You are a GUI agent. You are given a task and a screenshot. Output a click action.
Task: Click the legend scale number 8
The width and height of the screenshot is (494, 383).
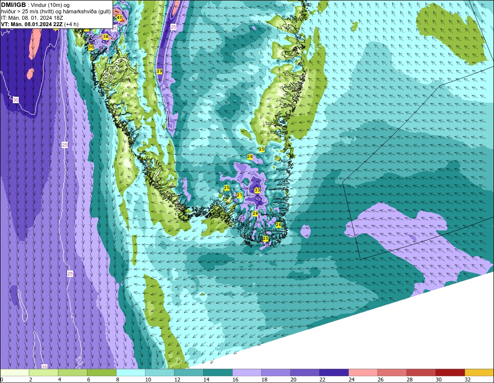(118, 380)
